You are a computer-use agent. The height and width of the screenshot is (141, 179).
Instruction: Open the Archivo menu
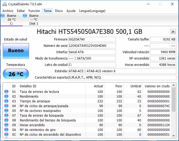click(8, 11)
